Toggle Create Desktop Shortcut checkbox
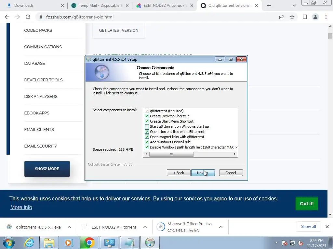Image resolution: width=333 pixels, height=249 pixels. tap(147, 116)
